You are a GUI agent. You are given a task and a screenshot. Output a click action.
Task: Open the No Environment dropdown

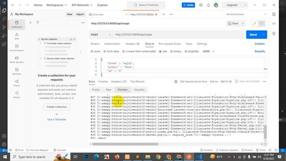[x=246, y=14]
